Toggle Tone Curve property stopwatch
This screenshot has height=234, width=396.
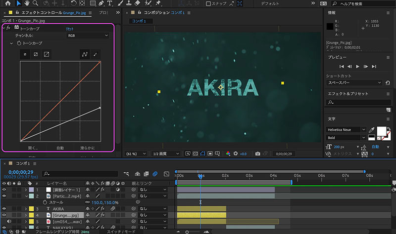tap(19, 43)
